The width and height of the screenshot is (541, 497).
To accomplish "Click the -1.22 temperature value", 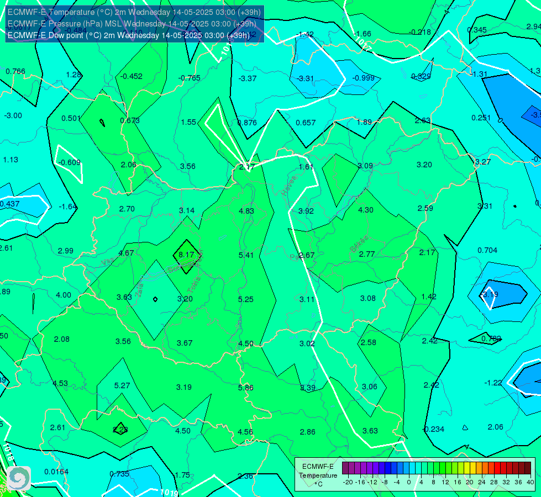I will point(493,383).
